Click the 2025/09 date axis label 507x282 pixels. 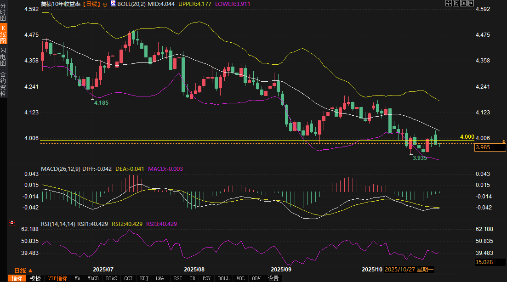tap(281, 270)
